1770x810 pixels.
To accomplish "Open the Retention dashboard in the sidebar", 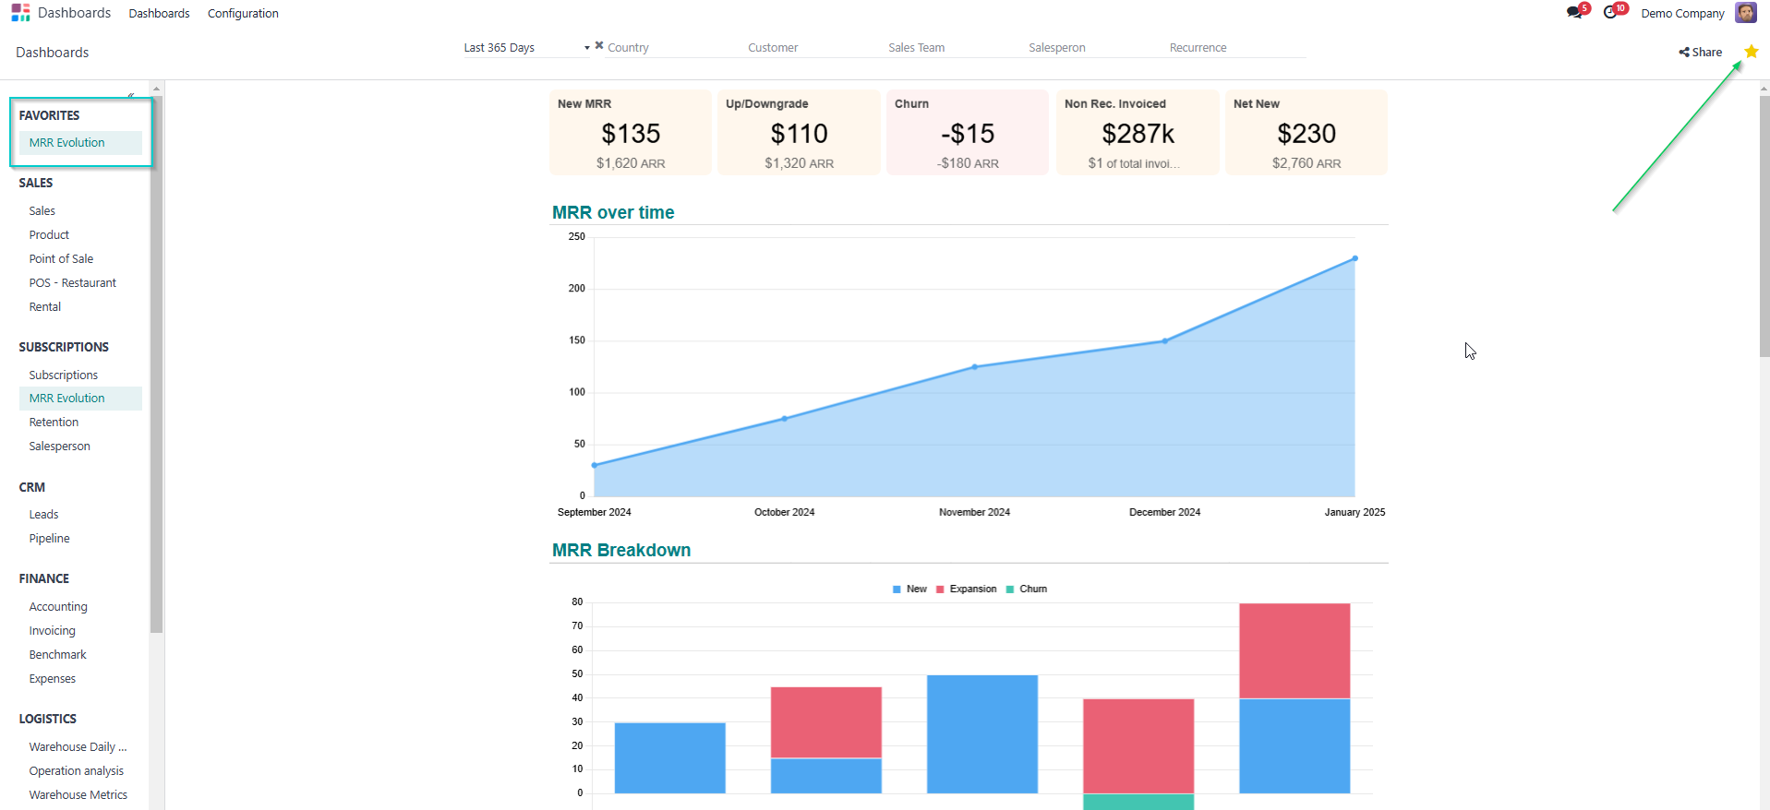I will [54, 423].
